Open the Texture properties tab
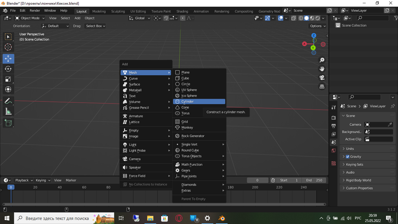The width and height of the screenshot is (398, 224). (x=334, y=163)
